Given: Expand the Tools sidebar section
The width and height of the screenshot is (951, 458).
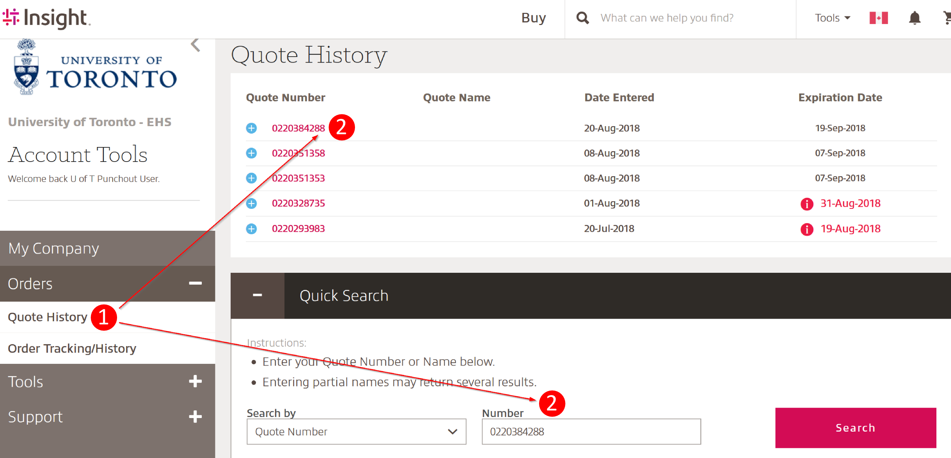Looking at the screenshot, I should [x=195, y=381].
